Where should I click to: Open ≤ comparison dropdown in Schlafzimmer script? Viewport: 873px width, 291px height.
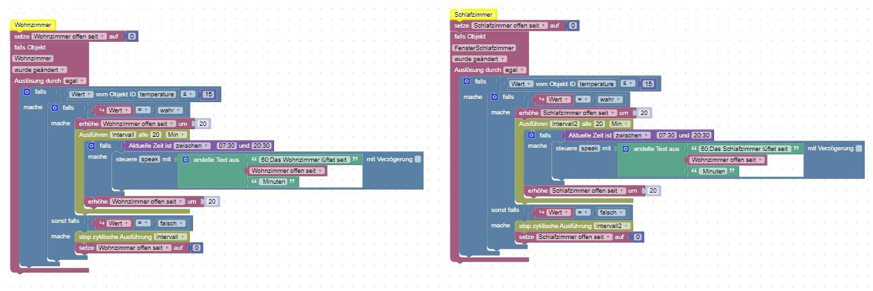[627, 84]
